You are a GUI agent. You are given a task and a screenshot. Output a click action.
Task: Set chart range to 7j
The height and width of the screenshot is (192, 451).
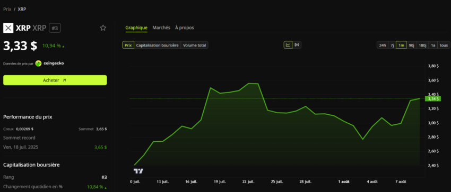click(392, 45)
